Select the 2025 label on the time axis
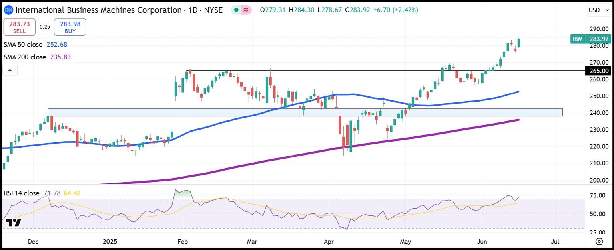This screenshot has height=250, width=614. point(110,242)
